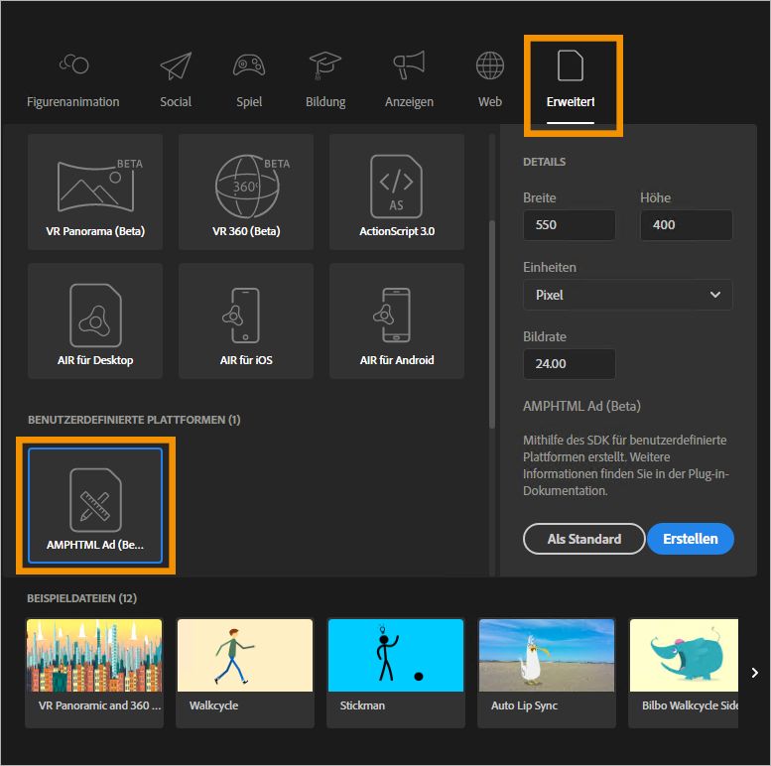Select the AMPHTML Ad (Beta) custom platform
This screenshot has width=771, height=766.
pyautogui.click(x=95, y=505)
